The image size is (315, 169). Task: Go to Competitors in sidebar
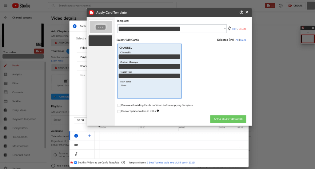20,128
